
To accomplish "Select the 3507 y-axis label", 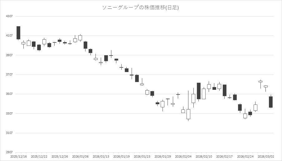I will click(x=9, y=94).
